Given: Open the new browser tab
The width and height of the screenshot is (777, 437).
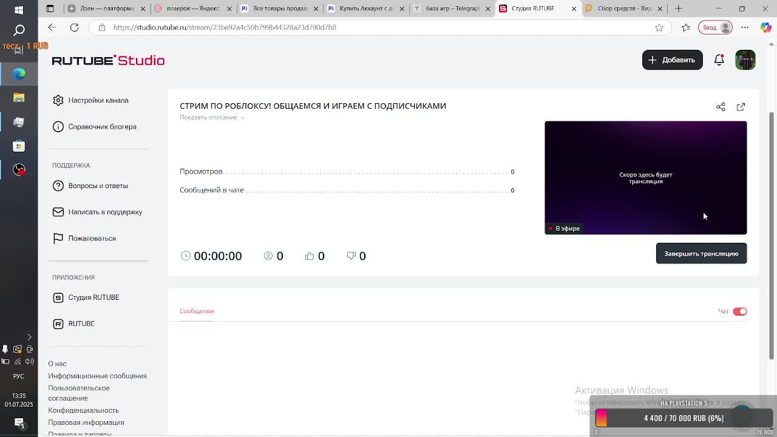Looking at the screenshot, I should [679, 8].
